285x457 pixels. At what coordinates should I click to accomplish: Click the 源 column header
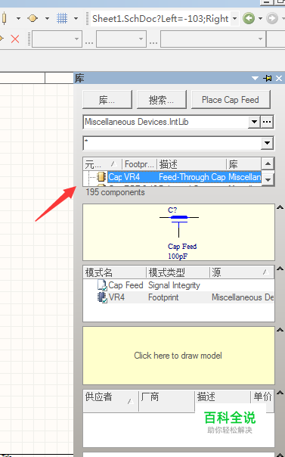pyautogui.click(x=242, y=272)
